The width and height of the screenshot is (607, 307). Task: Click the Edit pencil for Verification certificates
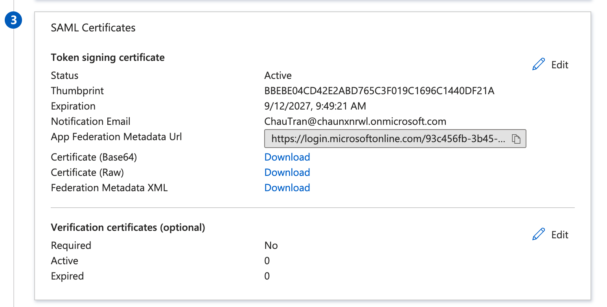coord(539,234)
